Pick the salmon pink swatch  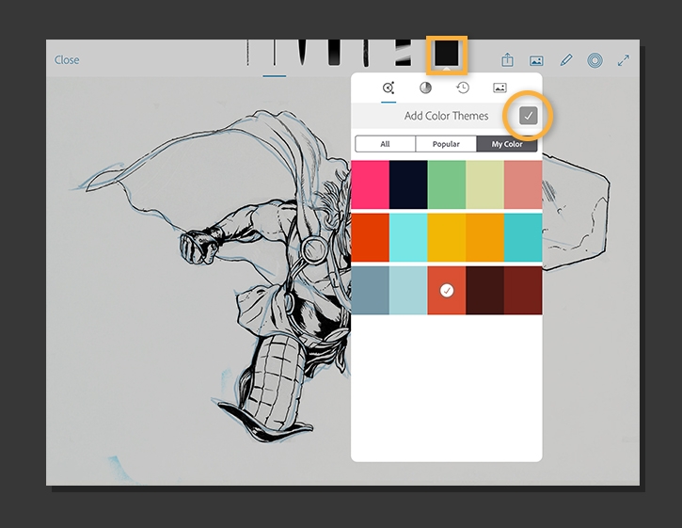[x=523, y=185]
